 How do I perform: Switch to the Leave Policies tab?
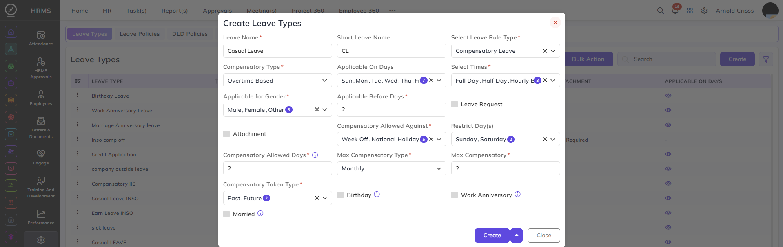140,34
